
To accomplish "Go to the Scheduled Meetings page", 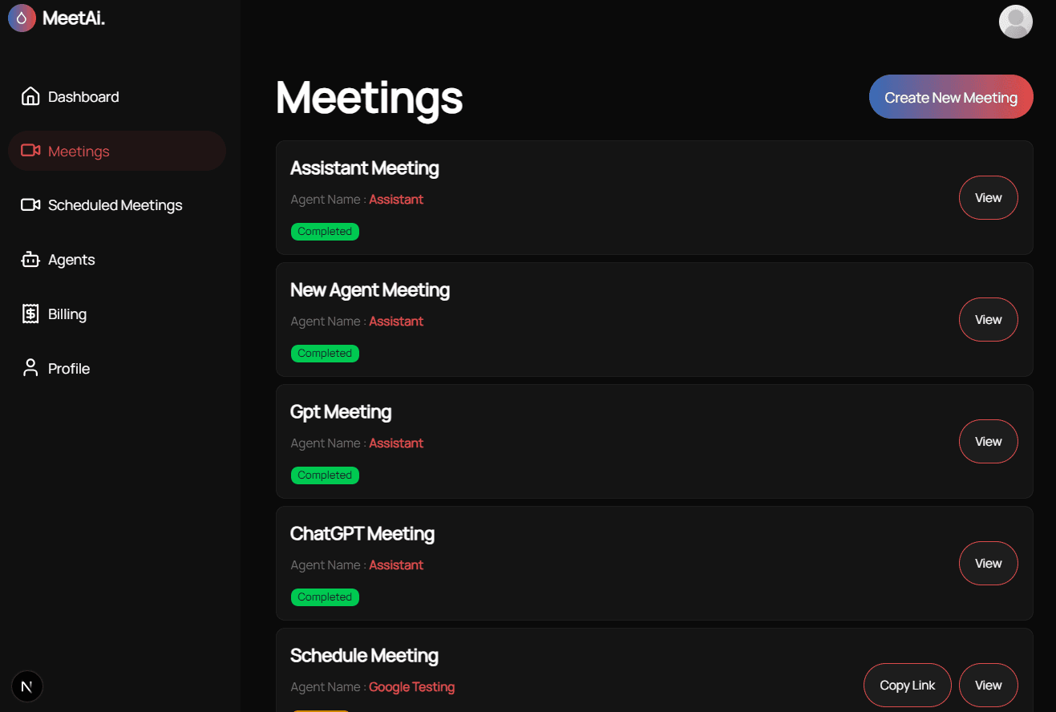I will [115, 205].
